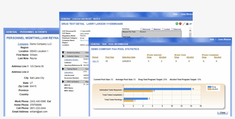Viewport: 235px width, 119px height.
Task: Expand the MRO Verification section arrow
Action: tap(63, 82)
